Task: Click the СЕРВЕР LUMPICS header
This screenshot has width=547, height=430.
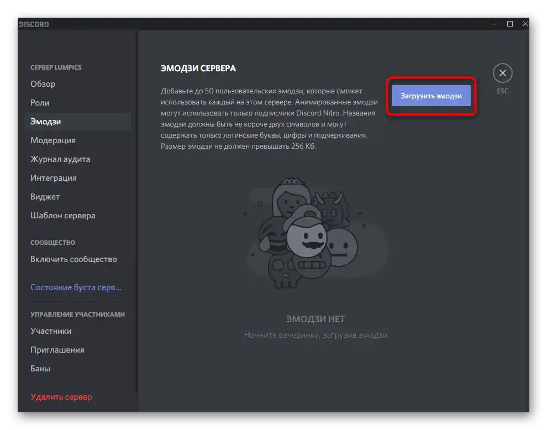Action: pos(56,67)
